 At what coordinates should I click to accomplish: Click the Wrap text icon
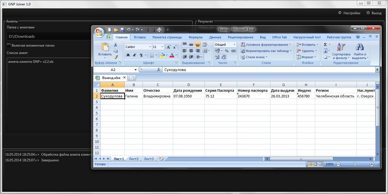pos(205,45)
